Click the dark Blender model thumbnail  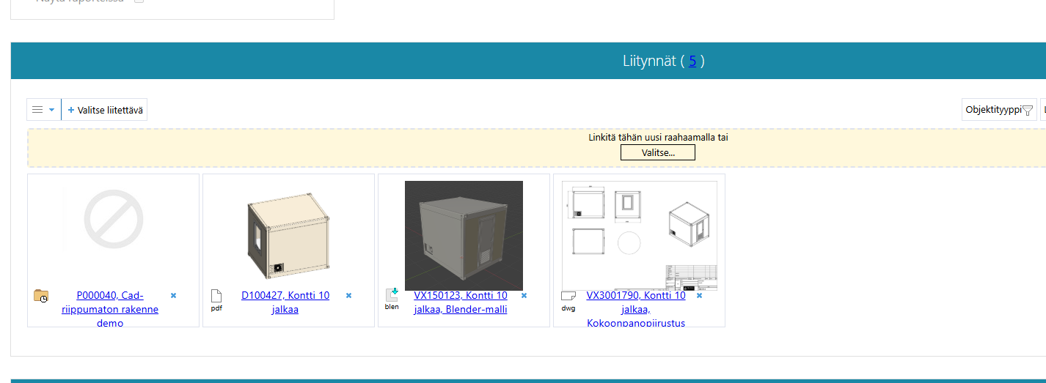point(464,236)
